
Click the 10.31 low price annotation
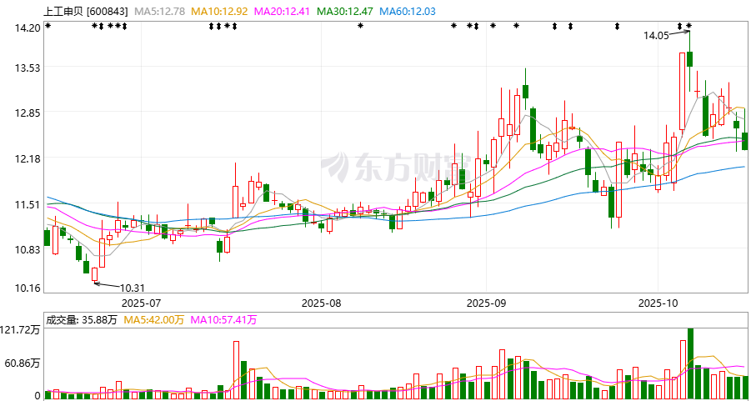point(132,288)
